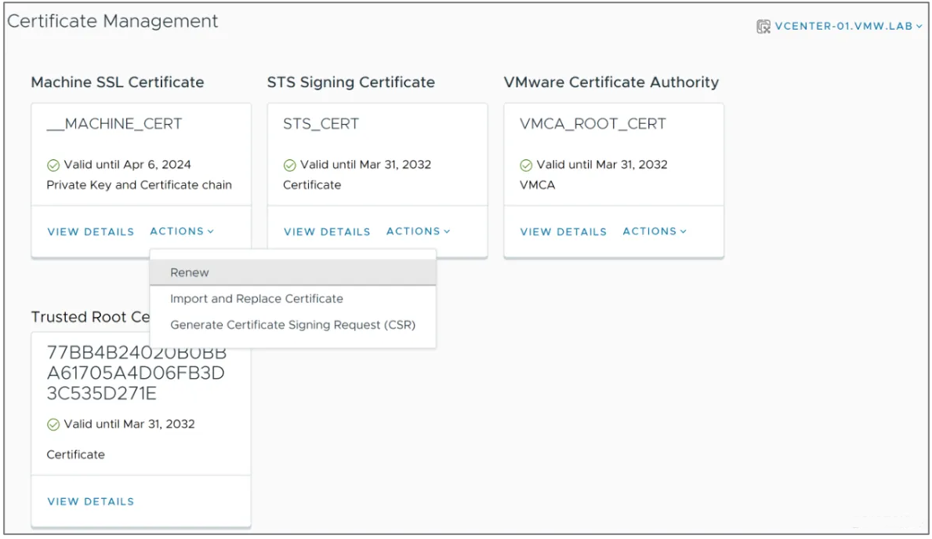This screenshot has height=539, width=932.
Task: Click the vCenter server icon beside VCENTER-01.VMW.LAB
Action: (x=763, y=26)
